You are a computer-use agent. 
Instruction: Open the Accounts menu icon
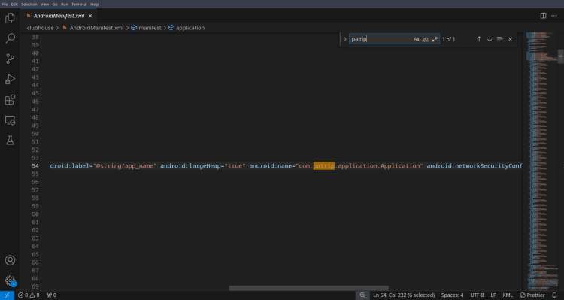(x=10, y=260)
